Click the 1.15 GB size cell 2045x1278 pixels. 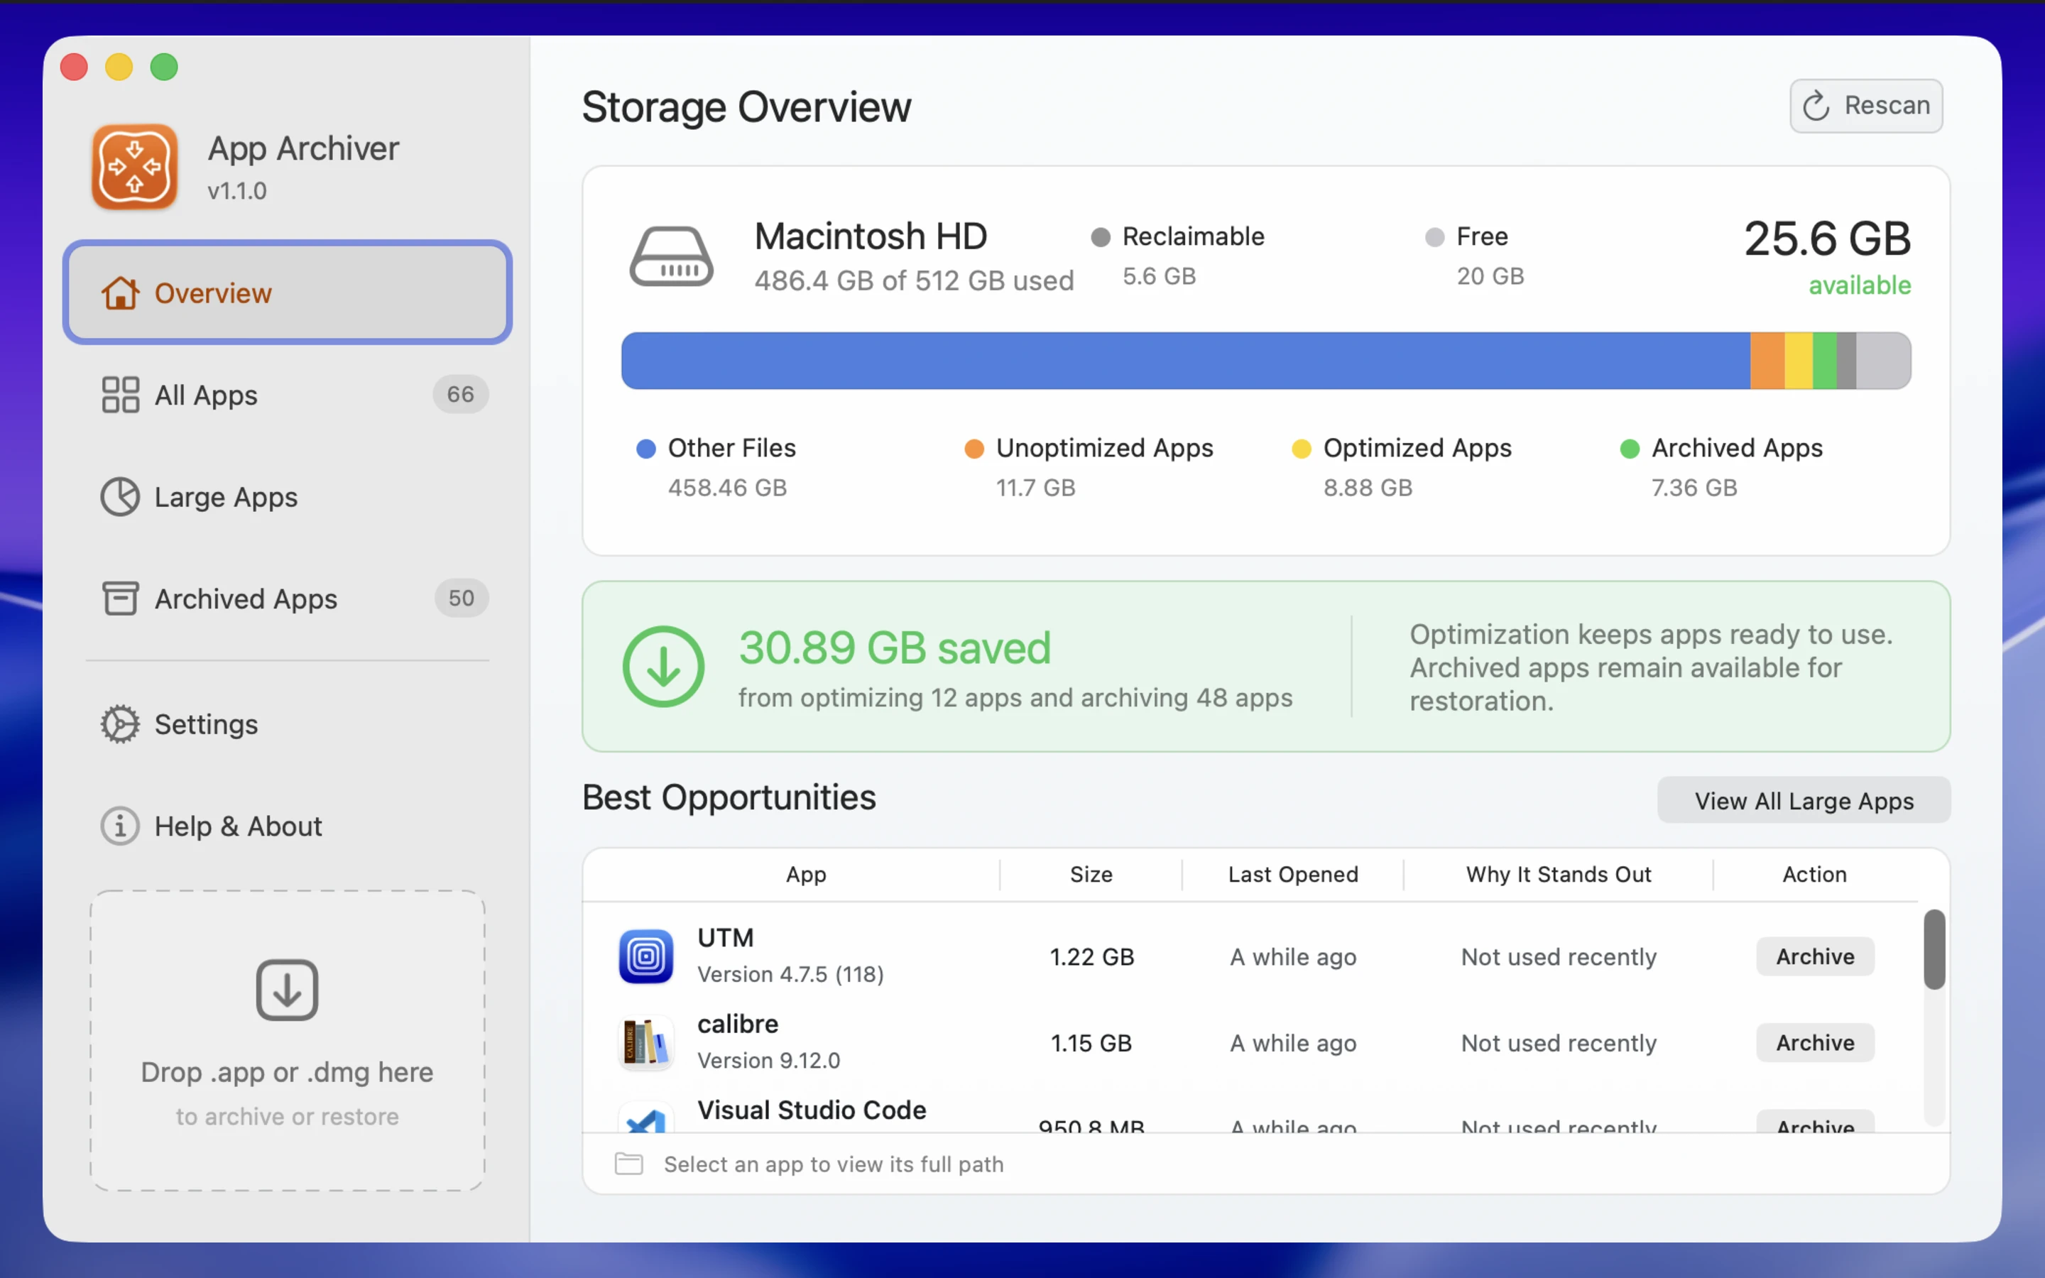[x=1091, y=1043]
